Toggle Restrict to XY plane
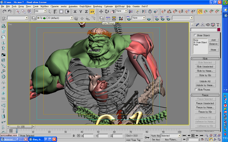Viewport: 228px width, 142px height. [x=92, y=11]
